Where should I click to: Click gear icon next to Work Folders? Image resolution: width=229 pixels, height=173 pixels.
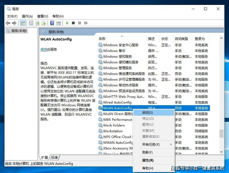tap(100, 125)
